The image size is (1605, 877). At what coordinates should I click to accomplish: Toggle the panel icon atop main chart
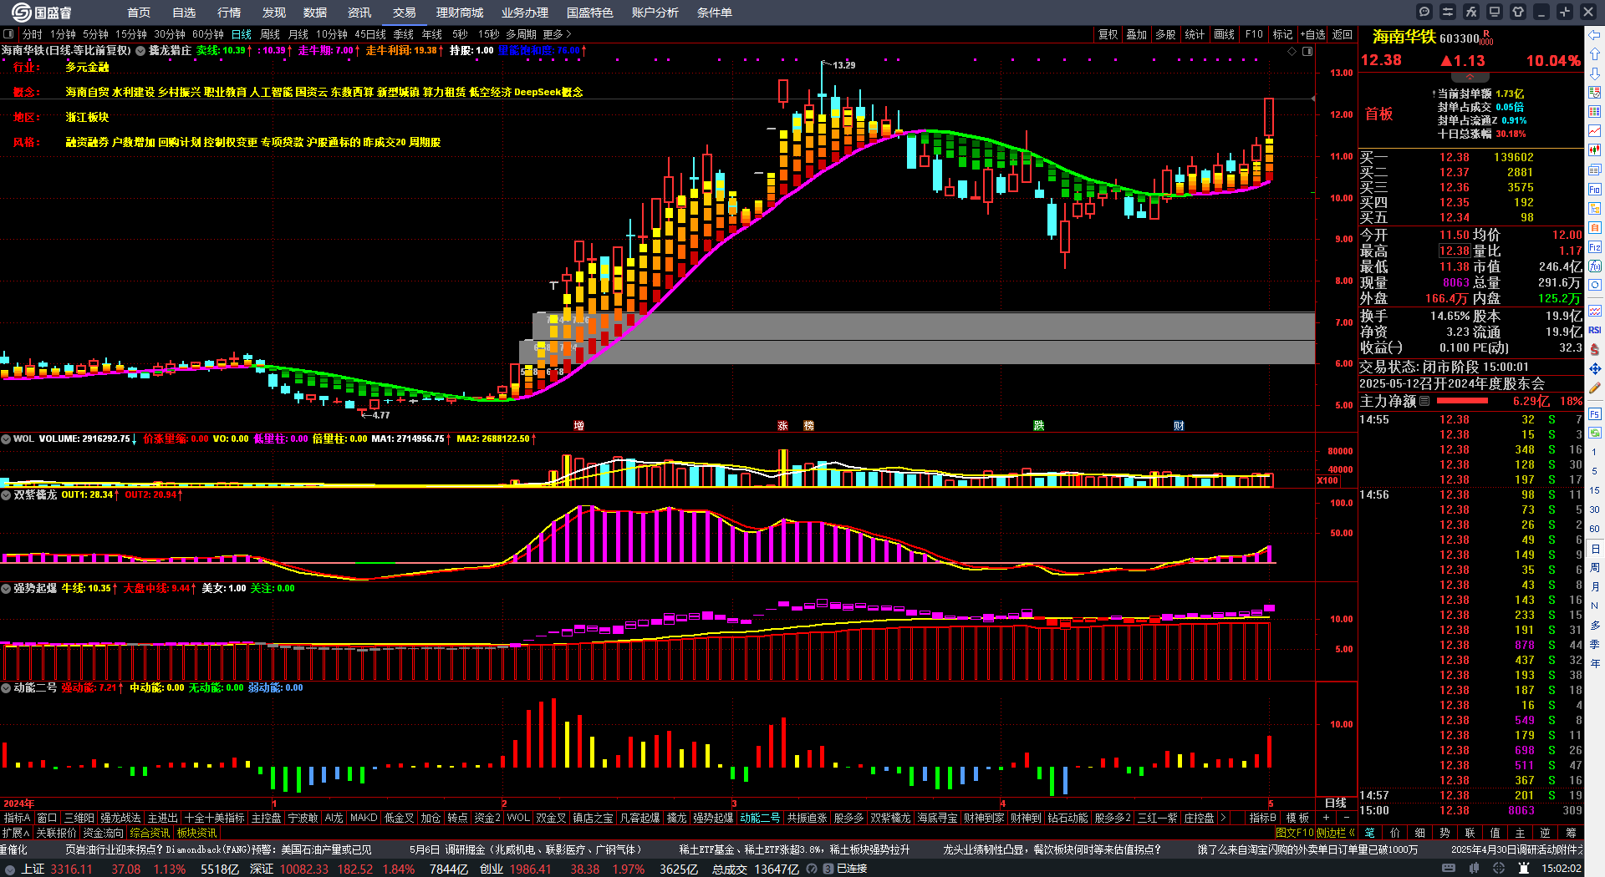click(x=1307, y=51)
